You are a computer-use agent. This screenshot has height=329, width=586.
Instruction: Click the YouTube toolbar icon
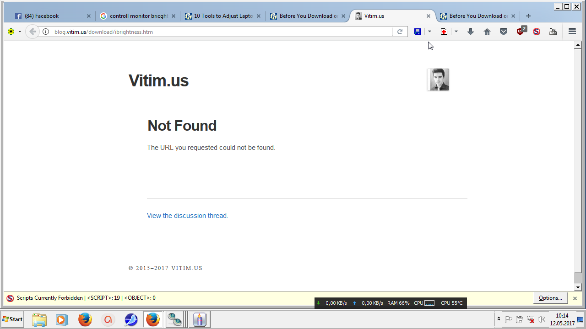[x=553, y=32]
